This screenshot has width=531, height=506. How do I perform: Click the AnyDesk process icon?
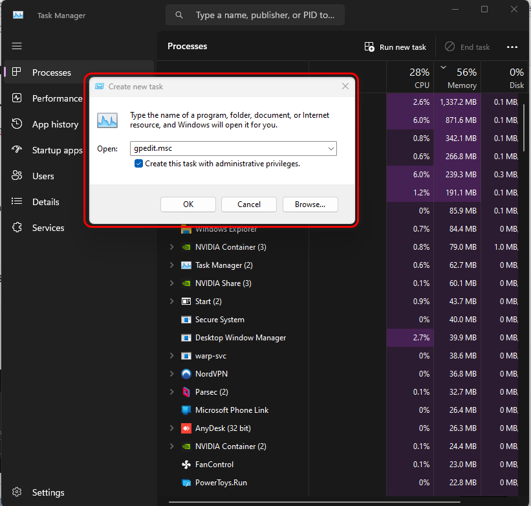(186, 428)
